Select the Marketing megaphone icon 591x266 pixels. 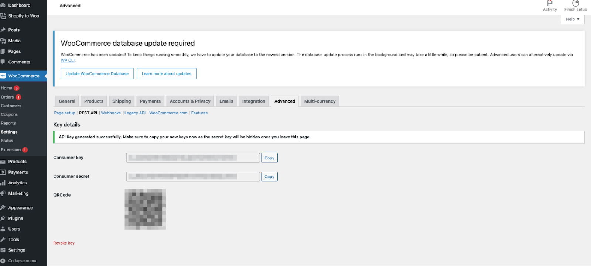click(x=3, y=193)
